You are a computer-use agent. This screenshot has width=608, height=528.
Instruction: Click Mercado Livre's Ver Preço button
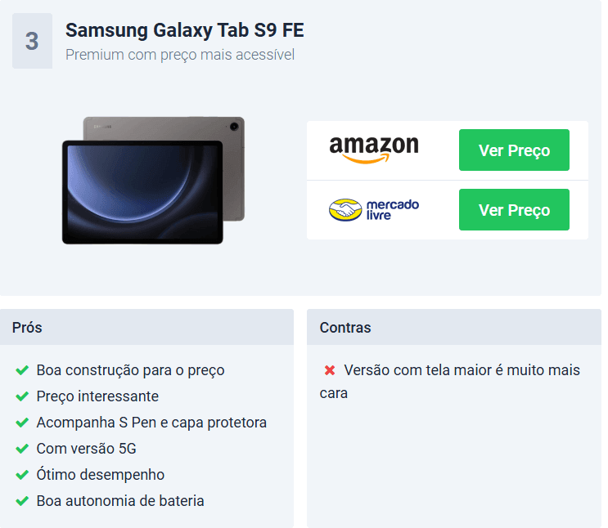[514, 209]
